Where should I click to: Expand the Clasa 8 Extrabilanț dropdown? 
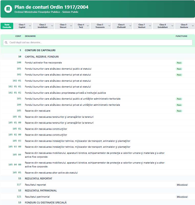[x=164, y=26]
